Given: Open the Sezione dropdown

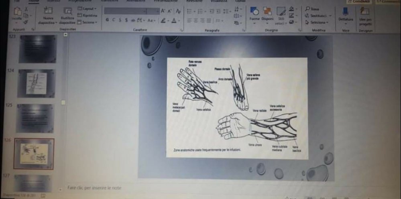Looking at the screenshot, I should point(87,22).
